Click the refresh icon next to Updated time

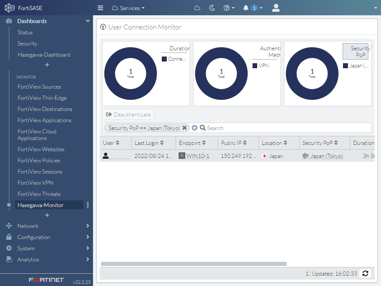[365, 273]
